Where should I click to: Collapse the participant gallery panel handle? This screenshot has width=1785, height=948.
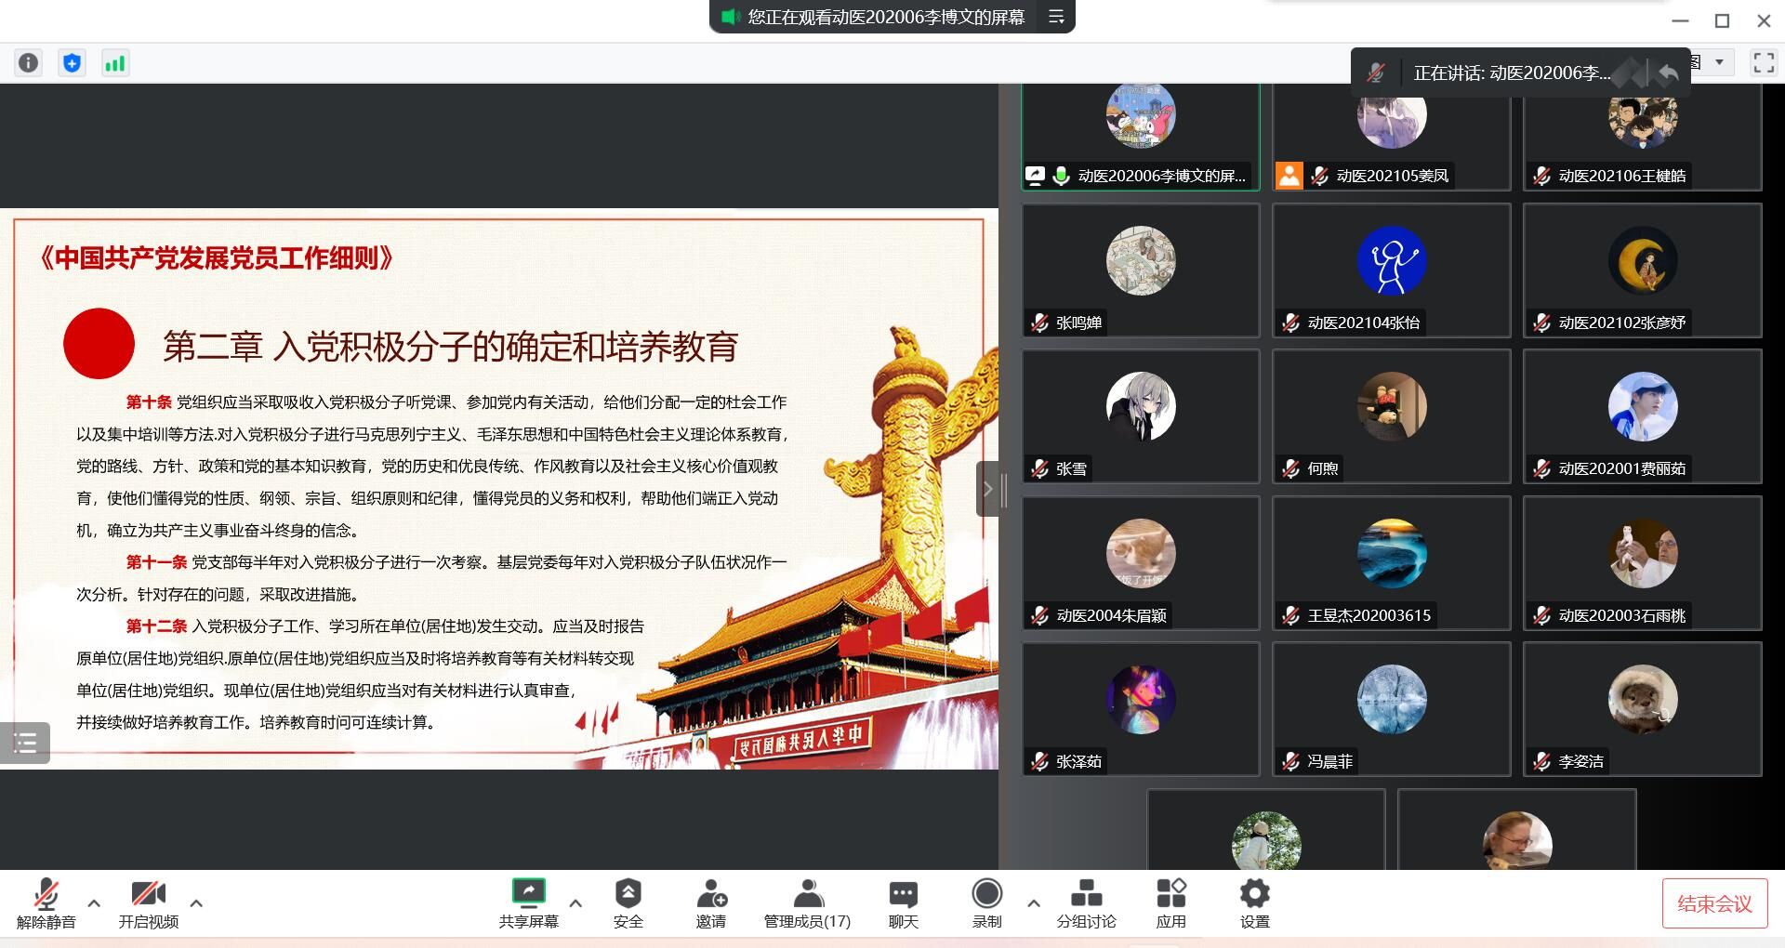988,489
